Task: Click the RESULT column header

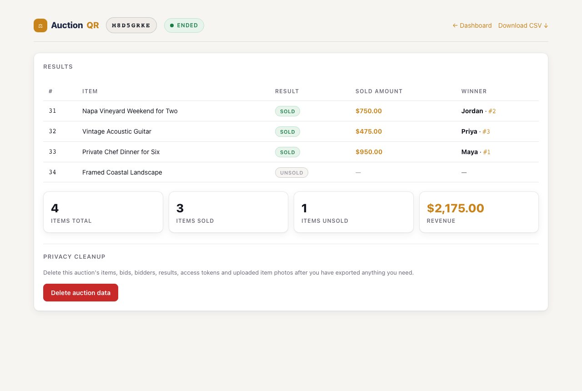Action: [287, 91]
